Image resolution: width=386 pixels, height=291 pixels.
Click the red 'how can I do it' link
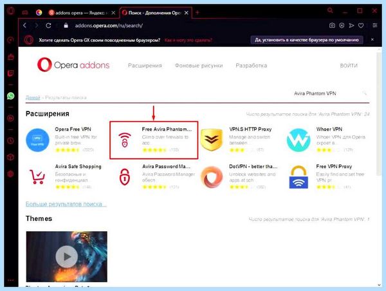pyautogui.click(x=188, y=40)
